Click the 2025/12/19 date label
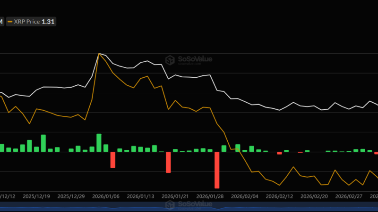Image resolution: width=378 pixels, height=212 pixels. [x=36, y=196]
